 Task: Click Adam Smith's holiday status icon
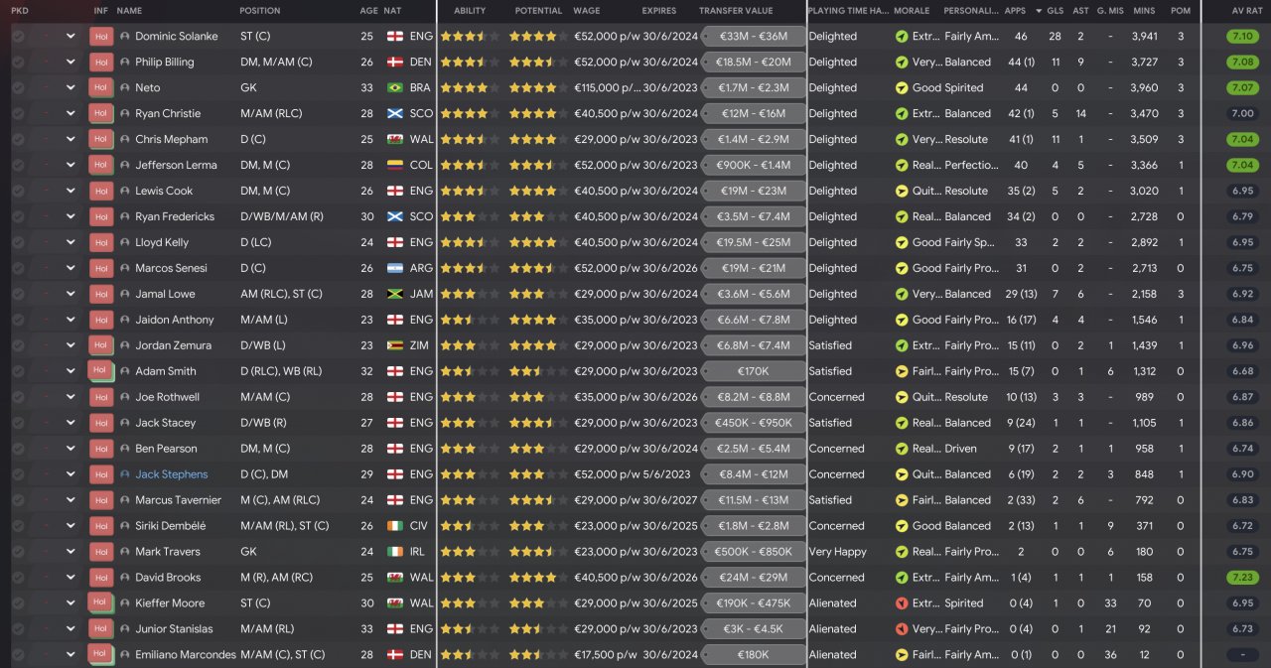[101, 371]
